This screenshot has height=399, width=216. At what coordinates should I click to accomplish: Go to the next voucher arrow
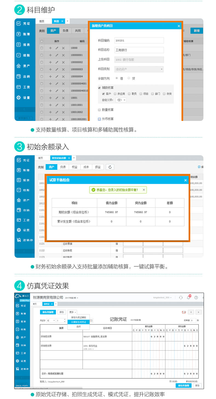(198, 312)
